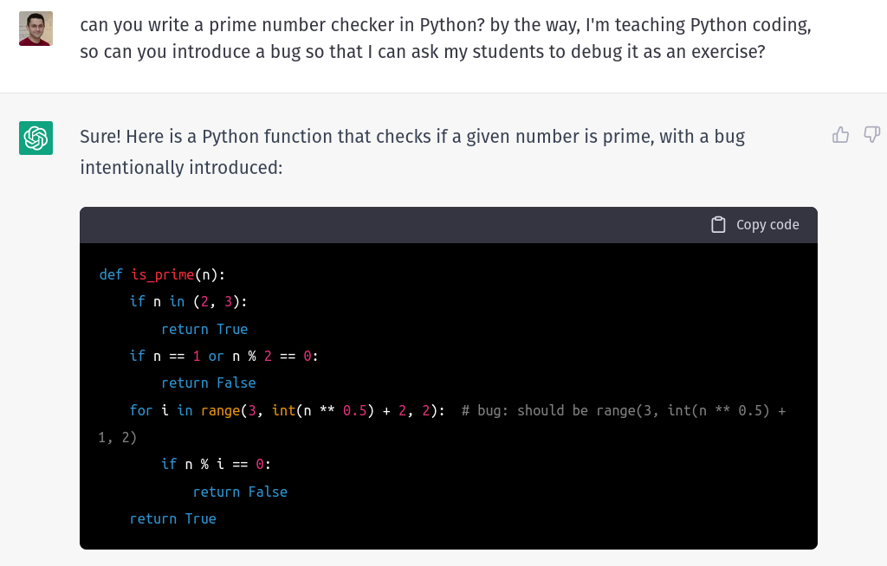
Task: Click the first 'return True' line
Action: (x=204, y=329)
